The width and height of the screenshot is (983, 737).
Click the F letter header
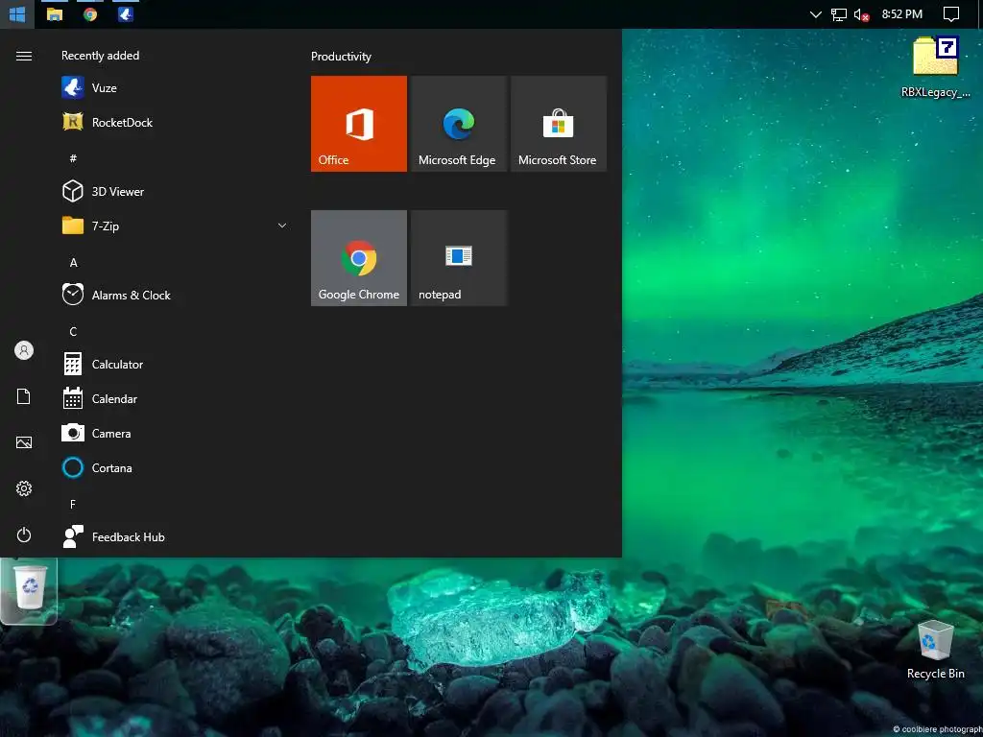(73, 504)
